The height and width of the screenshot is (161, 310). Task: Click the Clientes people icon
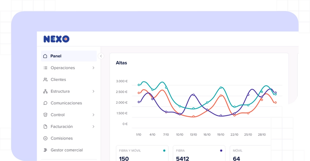click(x=45, y=80)
